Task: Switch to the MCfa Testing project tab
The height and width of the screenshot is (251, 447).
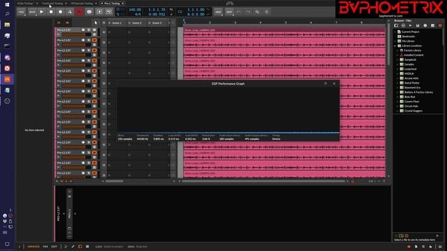Action: (x=25, y=3)
